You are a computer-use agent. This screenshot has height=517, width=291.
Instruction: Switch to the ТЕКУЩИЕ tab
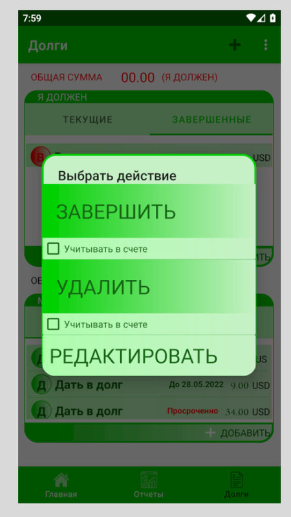click(88, 120)
